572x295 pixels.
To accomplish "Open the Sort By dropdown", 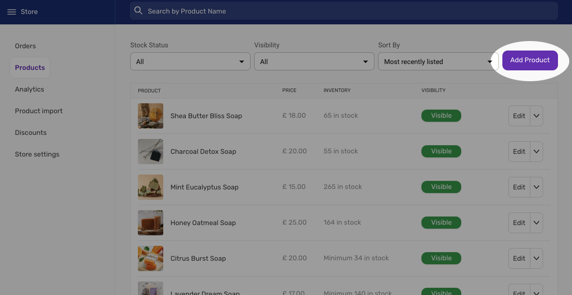I will click(x=438, y=61).
